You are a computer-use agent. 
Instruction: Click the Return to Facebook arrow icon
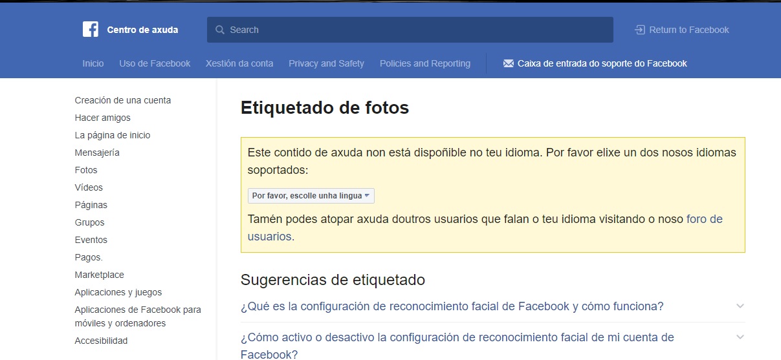coord(639,30)
